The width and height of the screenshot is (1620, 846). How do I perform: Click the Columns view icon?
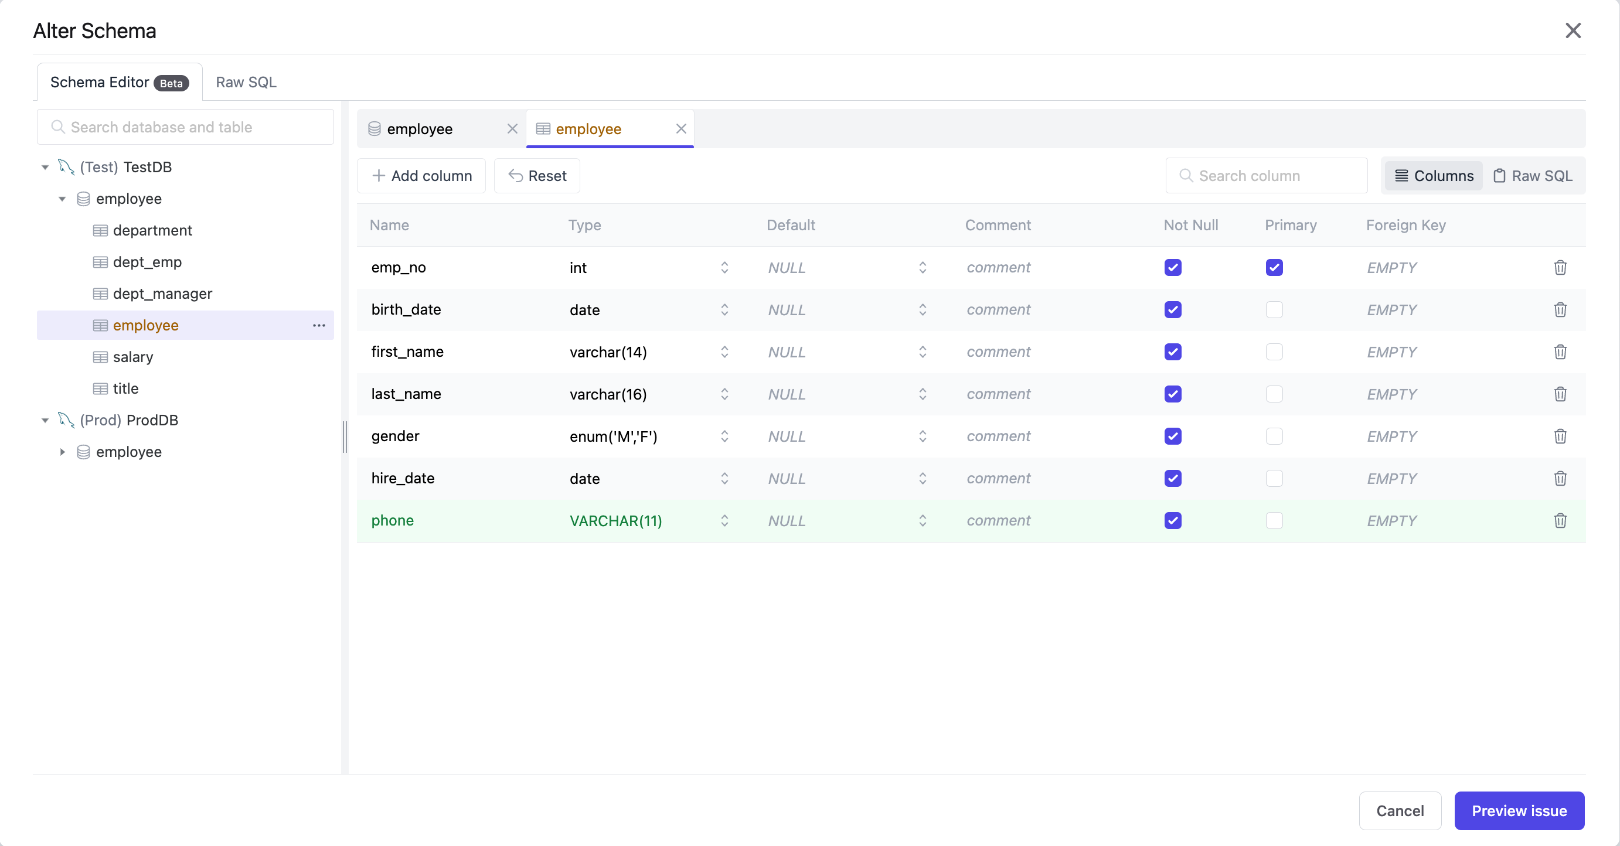click(x=1401, y=176)
